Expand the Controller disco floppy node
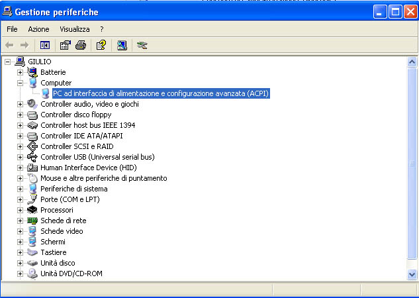The image size is (419, 298). point(20,115)
